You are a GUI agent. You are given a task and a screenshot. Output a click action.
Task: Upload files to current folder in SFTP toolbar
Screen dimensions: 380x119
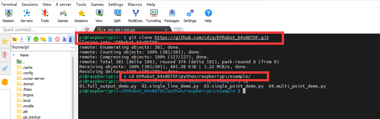[29, 39]
